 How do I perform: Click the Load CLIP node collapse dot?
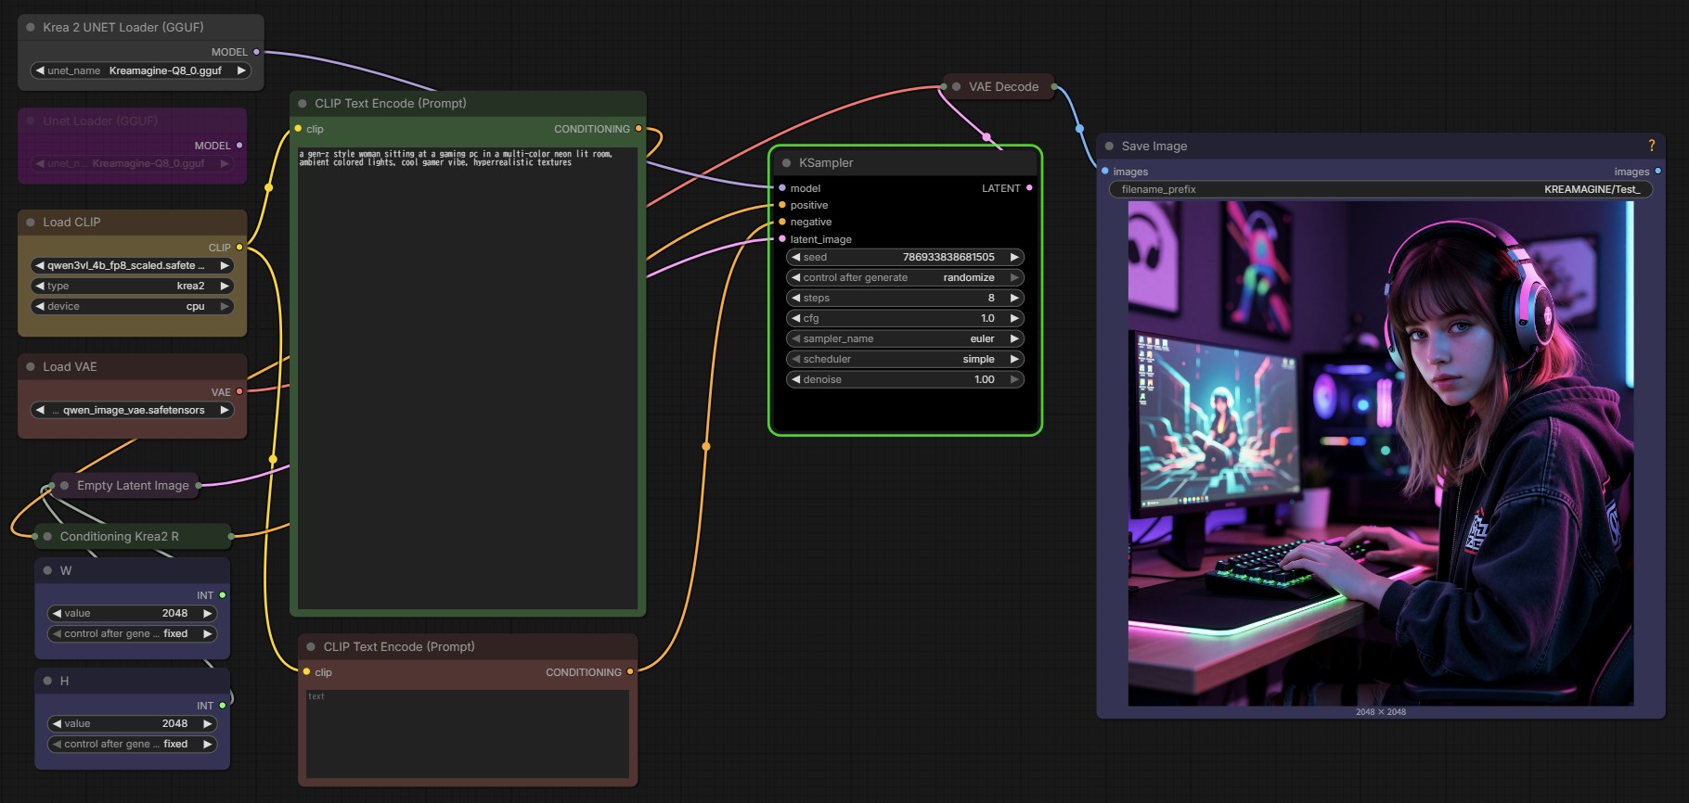tap(31, 223)
